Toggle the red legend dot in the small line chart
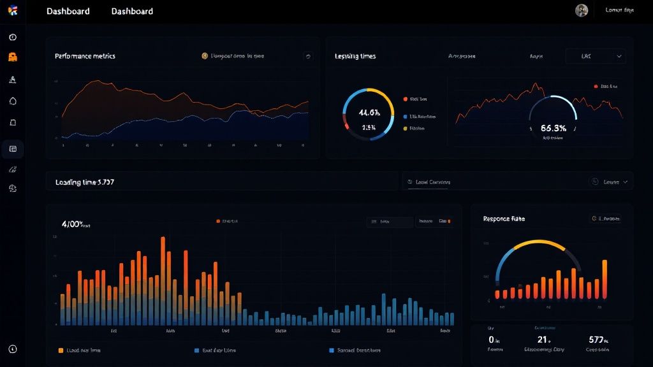The width and height of the screenshot is (653, 367). click(596, 86)
